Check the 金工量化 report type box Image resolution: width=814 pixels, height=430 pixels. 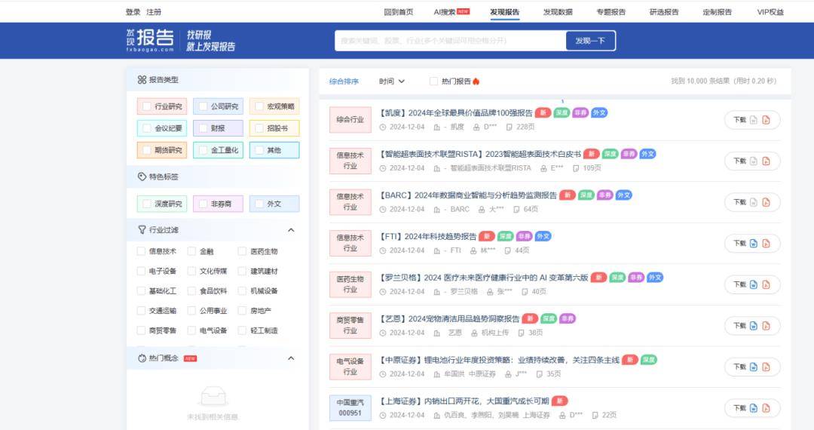click(203, 150)
